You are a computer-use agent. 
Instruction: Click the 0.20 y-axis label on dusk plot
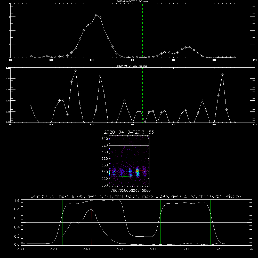[x=8, y=79]
